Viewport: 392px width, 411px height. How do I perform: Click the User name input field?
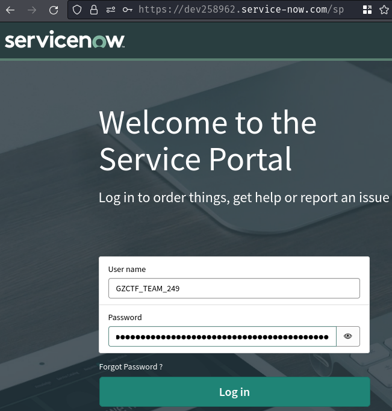point(234,288)
